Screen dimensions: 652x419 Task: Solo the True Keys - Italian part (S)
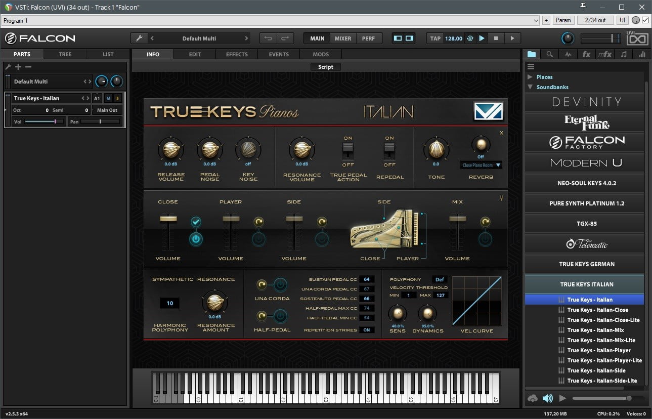click(118, 98)
